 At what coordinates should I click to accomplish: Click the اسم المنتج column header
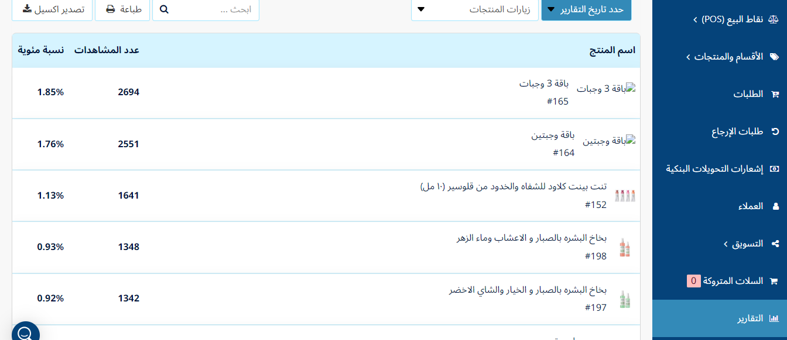[612, 50]
